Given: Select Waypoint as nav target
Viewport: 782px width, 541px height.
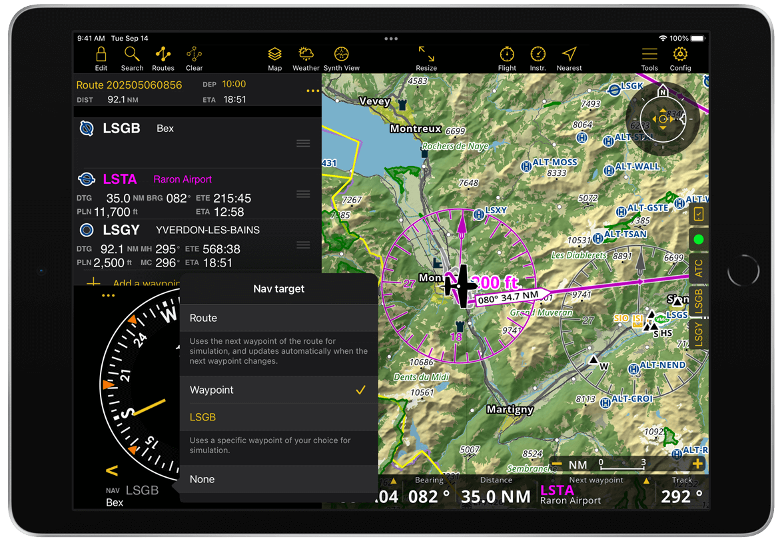Looking at the screenshot, I should tap(279, 390).
